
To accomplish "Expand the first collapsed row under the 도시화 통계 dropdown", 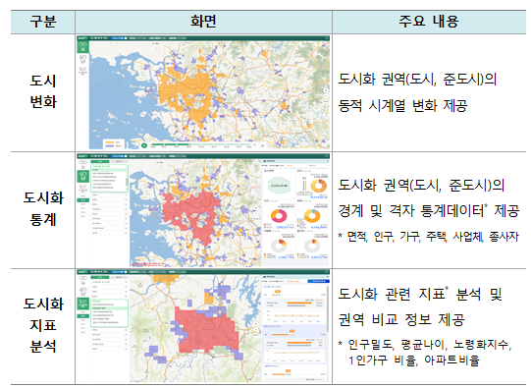I will click(x=109, y=194).
